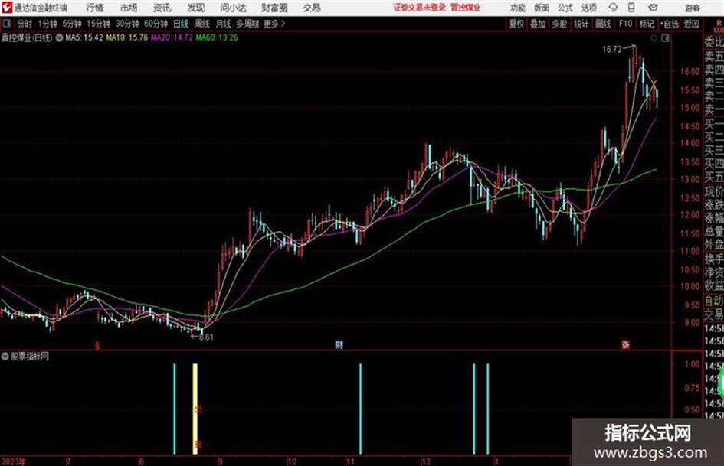Select the 月线 monthly period tab
The image size is (724, 466).
click(223, 24)
